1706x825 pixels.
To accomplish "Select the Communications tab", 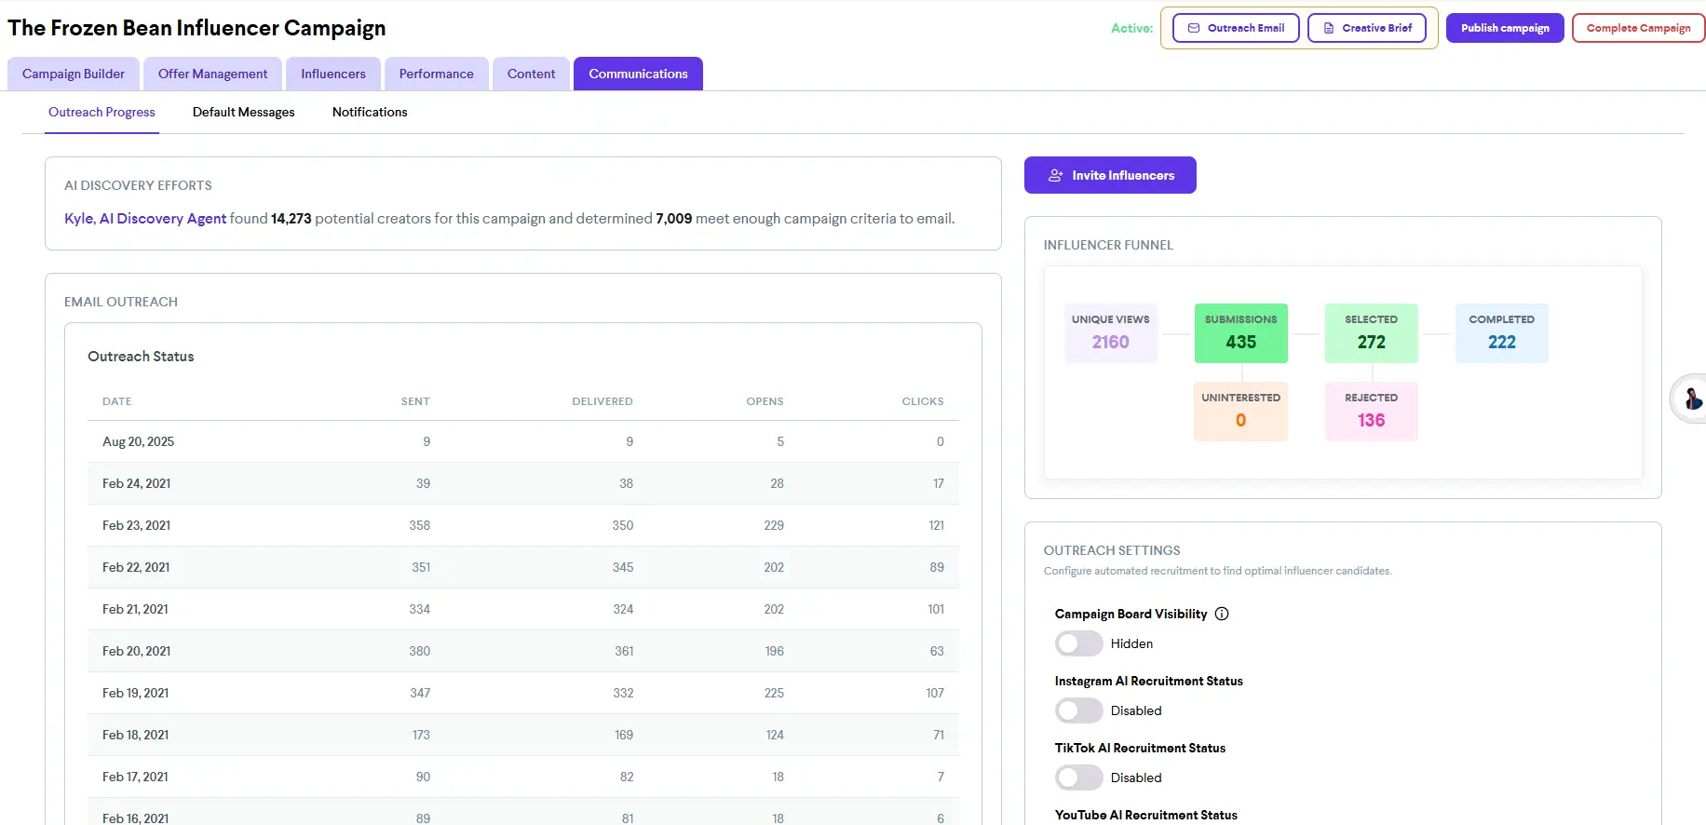I will (x=638, y=74).
